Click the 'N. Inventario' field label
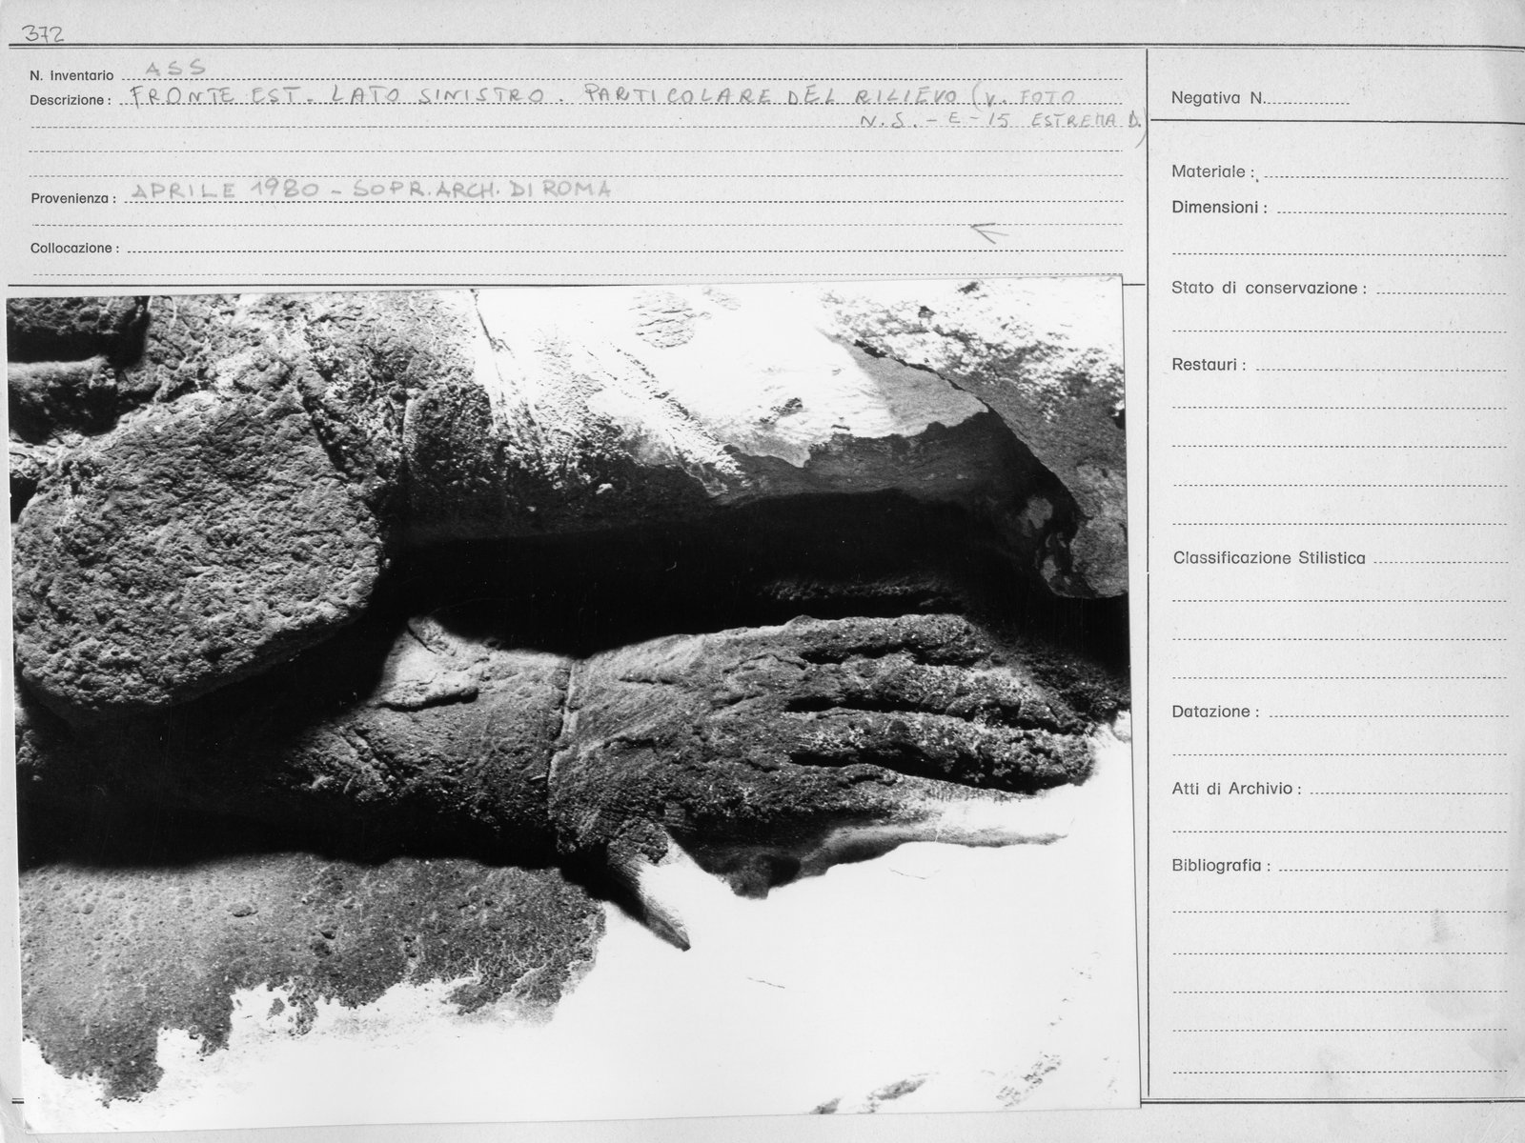The image size is (1525, 1143). coord(71,75)
